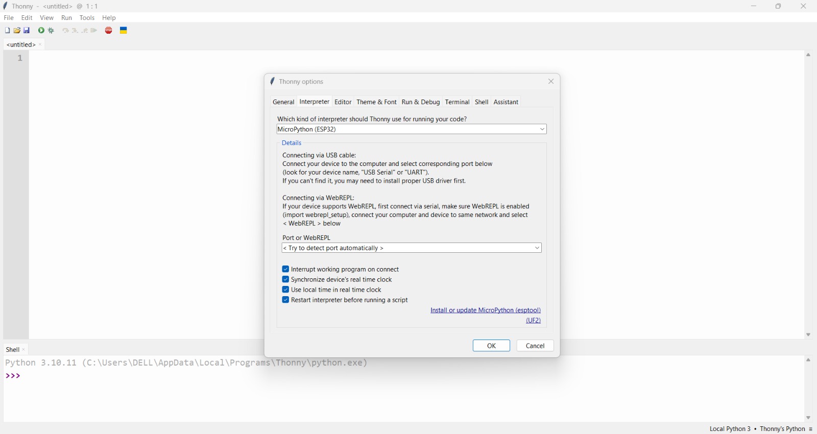Click the Details group label
The width and height of the screenshot is (817, 434).
click(292, 143)
